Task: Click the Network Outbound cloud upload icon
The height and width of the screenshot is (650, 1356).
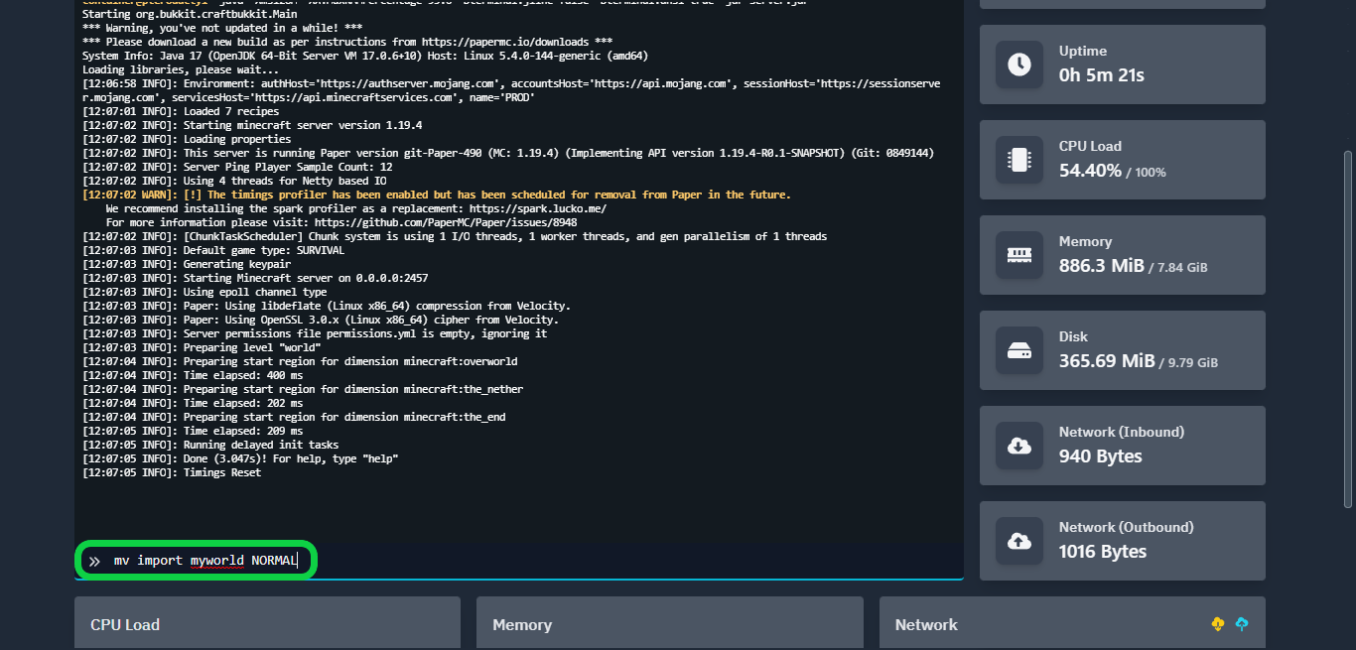Action: tap(1018, 541)
